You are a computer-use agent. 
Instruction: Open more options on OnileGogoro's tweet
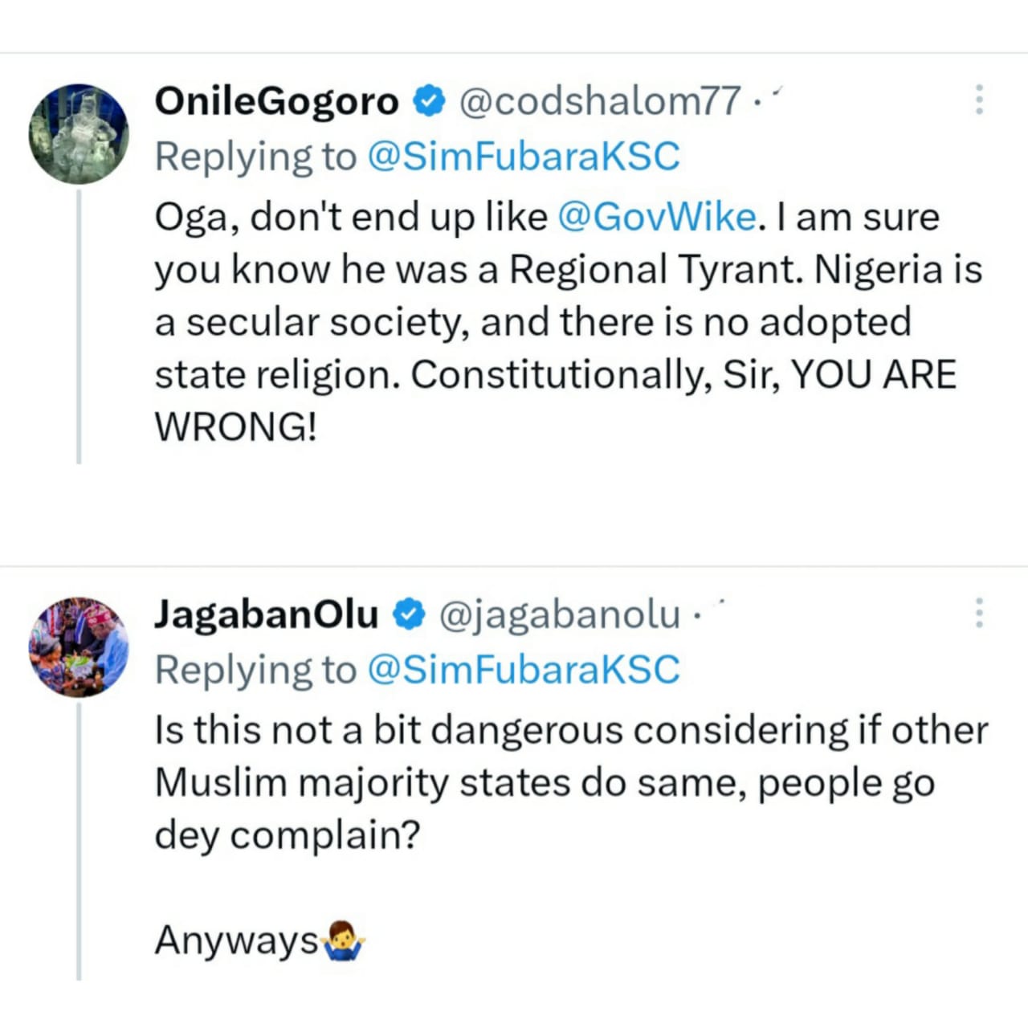point(979,100)
